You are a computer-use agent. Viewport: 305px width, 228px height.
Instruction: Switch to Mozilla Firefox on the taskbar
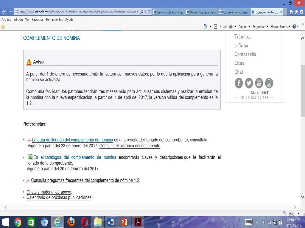point(71,222)
